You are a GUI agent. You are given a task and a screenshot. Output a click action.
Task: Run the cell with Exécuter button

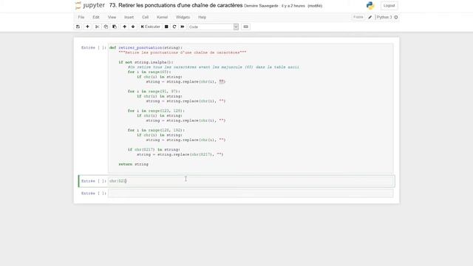point(150,27)
